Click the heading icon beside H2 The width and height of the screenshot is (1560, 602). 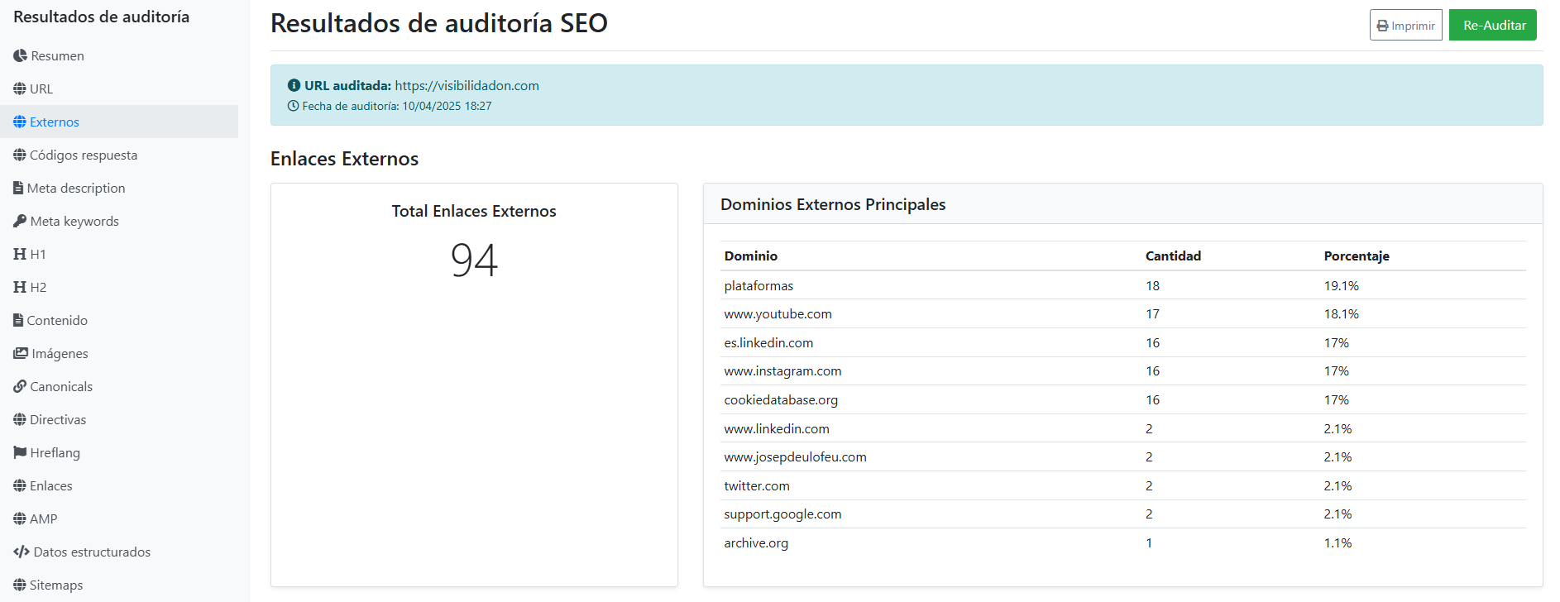click(x=20, y=287)
